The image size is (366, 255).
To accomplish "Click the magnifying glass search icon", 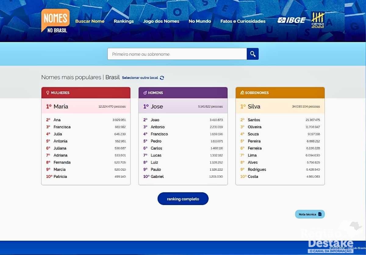I will [253, 54].
